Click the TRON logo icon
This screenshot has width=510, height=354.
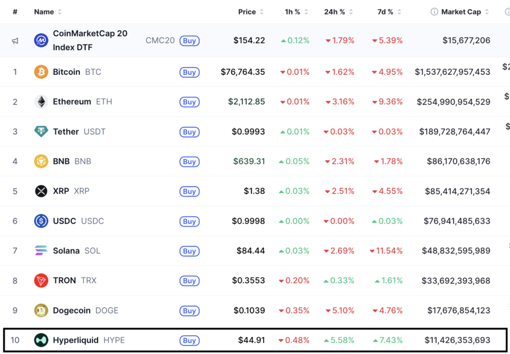click(x=41, y=280)
